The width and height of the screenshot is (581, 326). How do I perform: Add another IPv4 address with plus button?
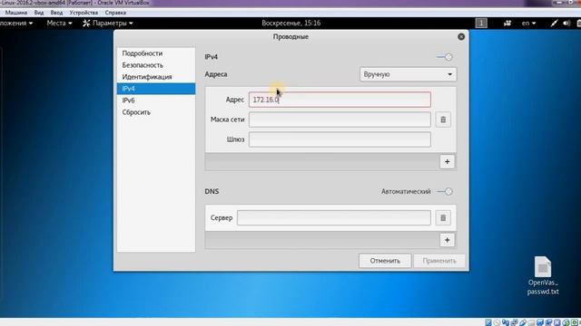click(x=448, y=162)
